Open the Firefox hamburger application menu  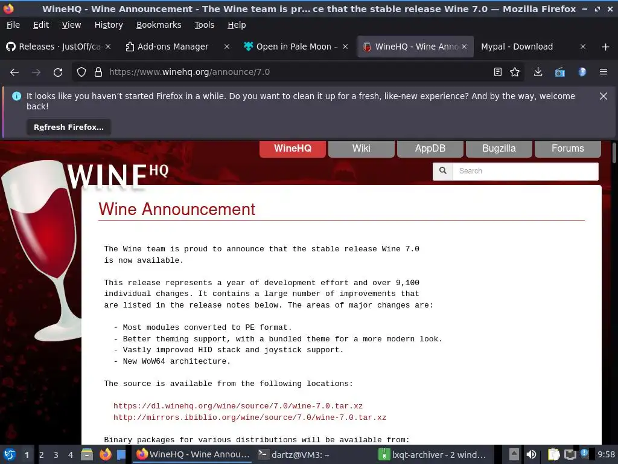click(x=604, y=72)
